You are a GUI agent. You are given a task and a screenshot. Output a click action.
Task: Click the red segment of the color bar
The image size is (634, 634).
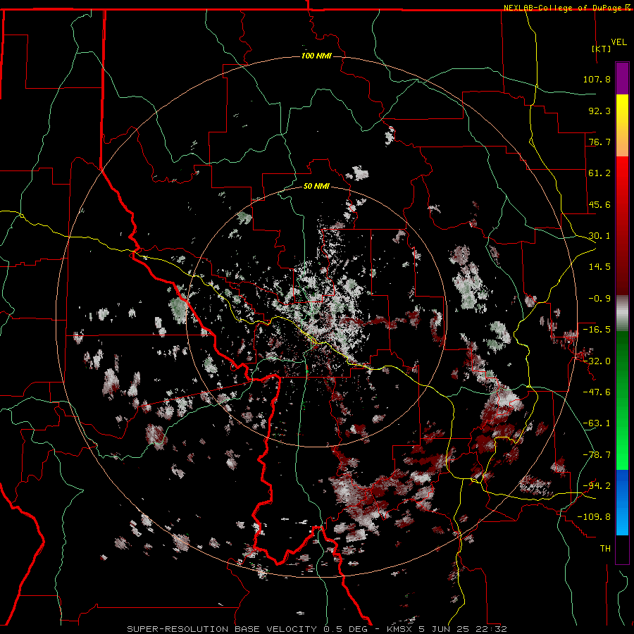(x=622, y=225)
